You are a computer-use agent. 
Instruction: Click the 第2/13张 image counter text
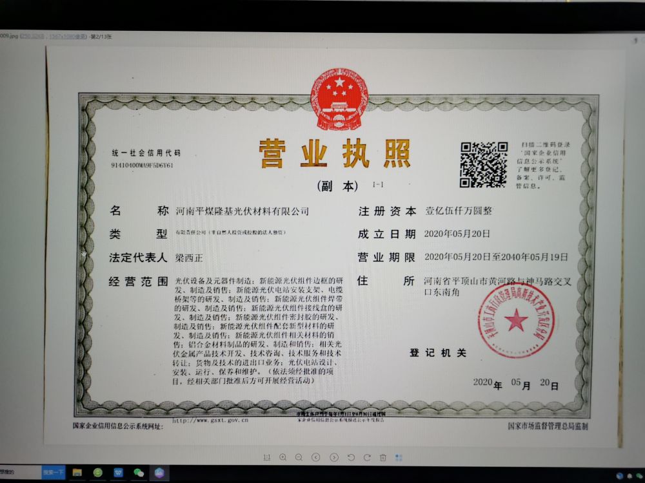point(101,37)
